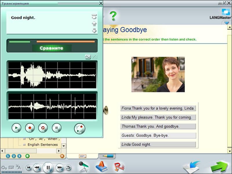Pause playback in the bottom player bar
Screen dimensions: 232x174
[x=48, y=167]
